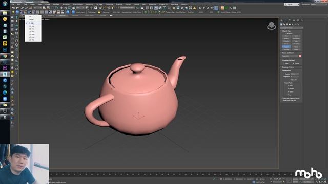328x184 pixels.
Task: Activate the Select and Scale tool
Action: pos(70,8)
